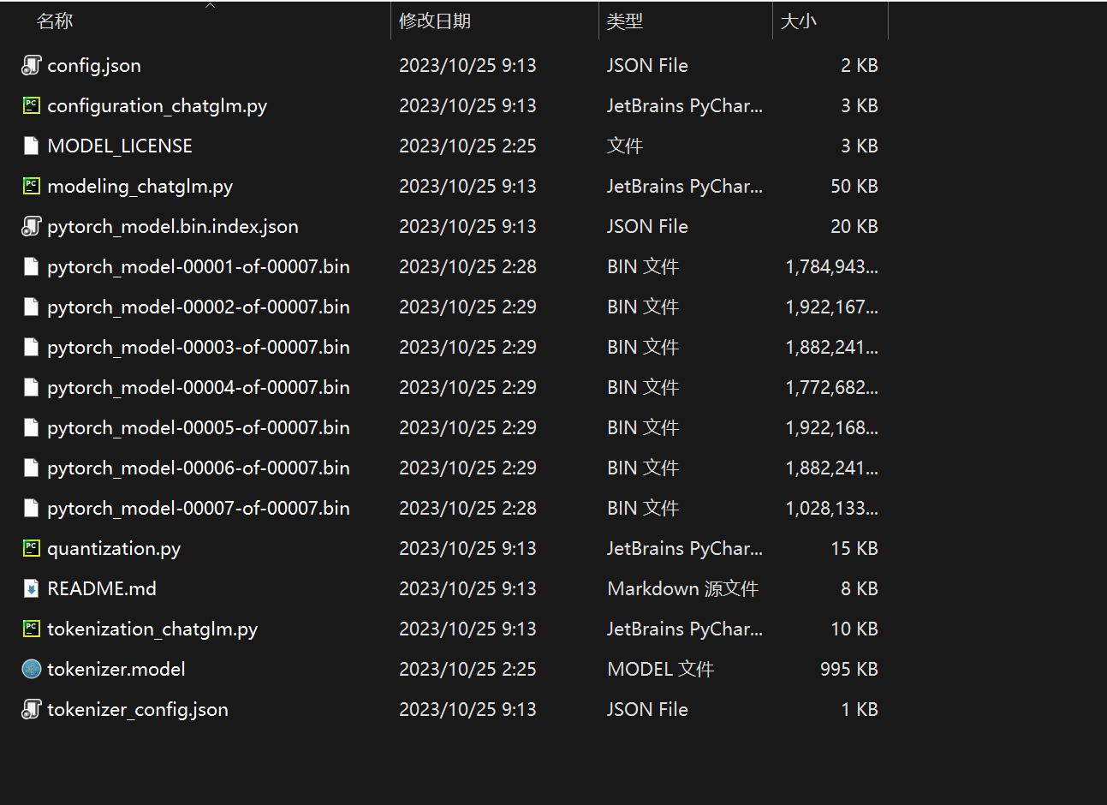Click the JSON File type of tokenizer_config.json

(x=647, y=709)
